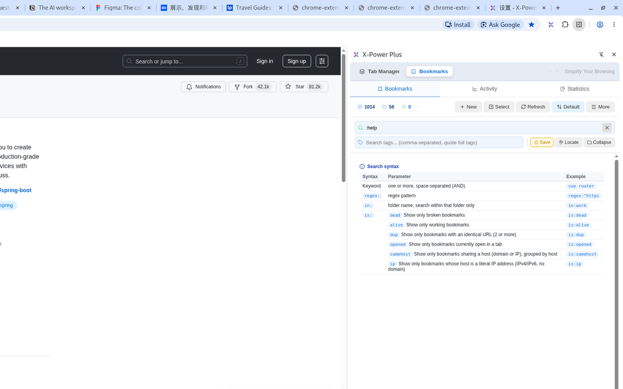Open the Chrome profile icon
This screenshot has width=623, height=389.
coord(600,25)
